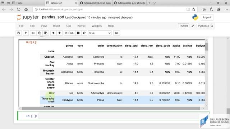Open the File menu
The width and height of the screenshot is (230, 129).
point(21,26)
